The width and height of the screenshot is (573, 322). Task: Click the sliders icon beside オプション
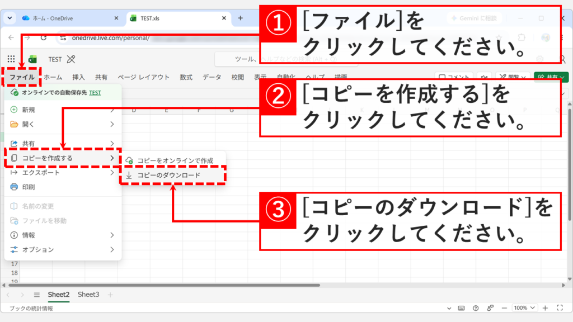point(14,250)
